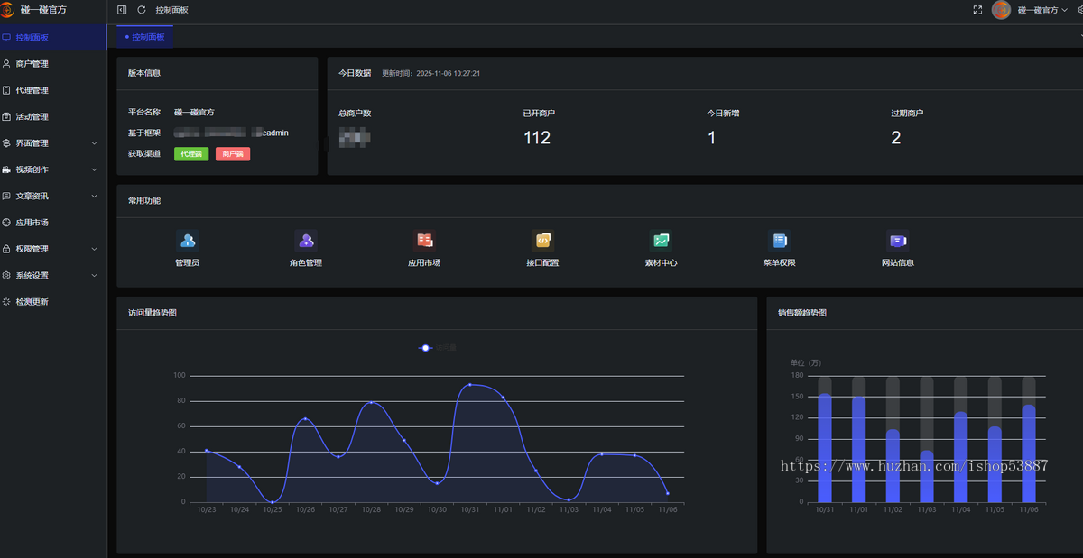Open the 菜单权限 shortcut icon
The height and width of the screenshot is (558, 1083).
tap(779, 241)
